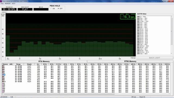Click the FLAT weight display
The image size is (174, 98).
(25, 9)
